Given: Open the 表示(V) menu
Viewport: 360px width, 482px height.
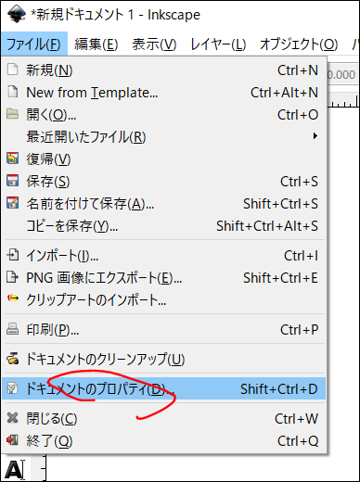Looking at the screenshot, I should click(x=154, y=44).
